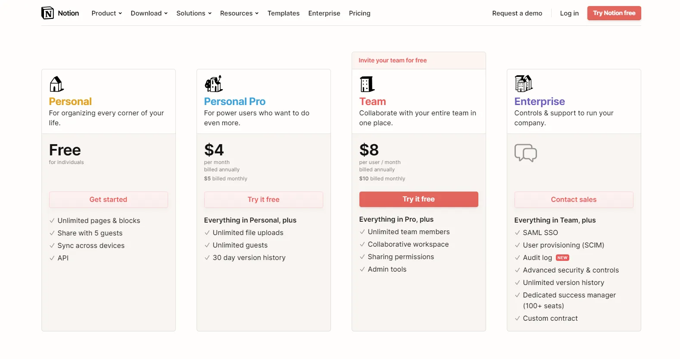680x359 pixels.
Task: Click the Enterprise plan heading
Action: coord(540,102)
